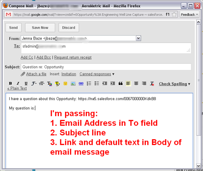
Task: Click the paperclip attach icon
Action: tap(23, 74)
